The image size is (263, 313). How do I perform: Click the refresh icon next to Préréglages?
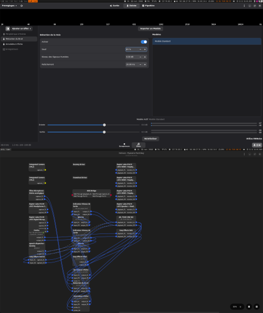22,6
